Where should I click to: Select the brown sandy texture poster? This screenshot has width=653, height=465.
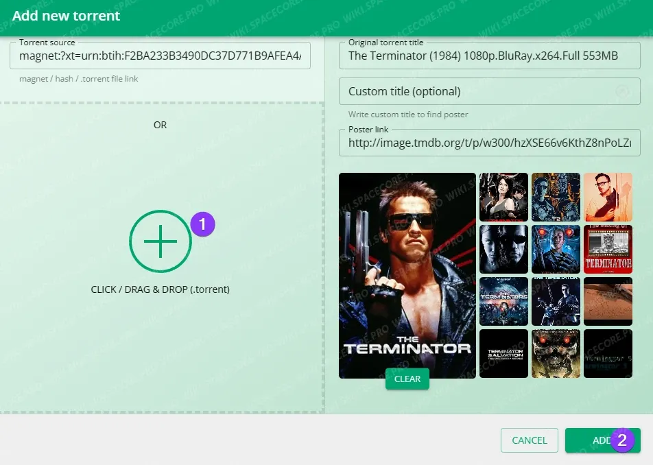[608, 301]
